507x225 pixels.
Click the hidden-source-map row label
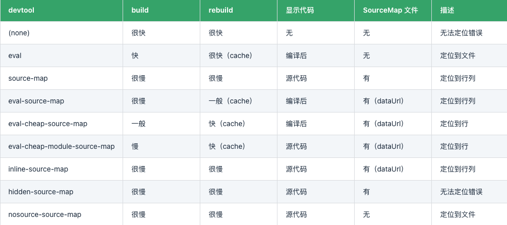pos(41,192)
